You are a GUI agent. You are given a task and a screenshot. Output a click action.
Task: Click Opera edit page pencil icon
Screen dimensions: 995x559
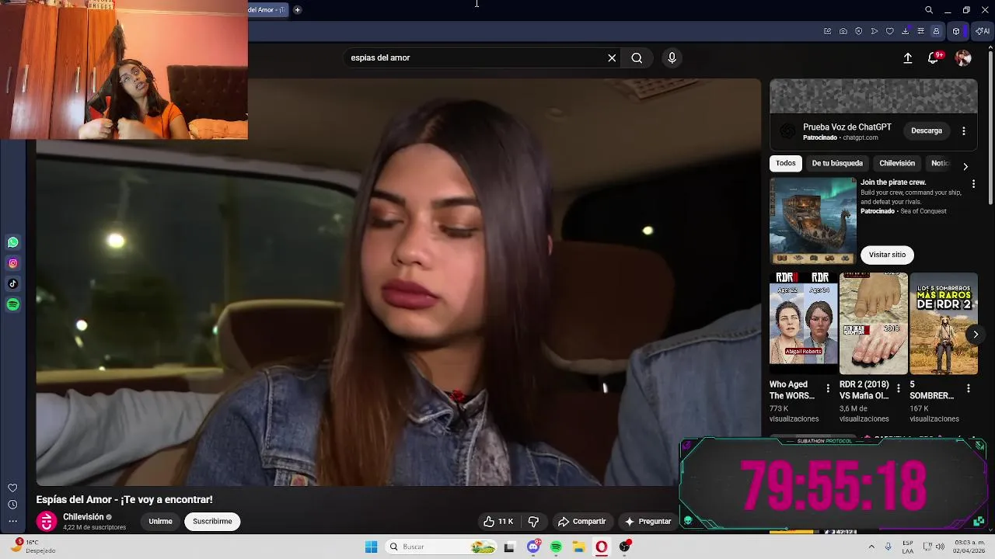[828, 31]
